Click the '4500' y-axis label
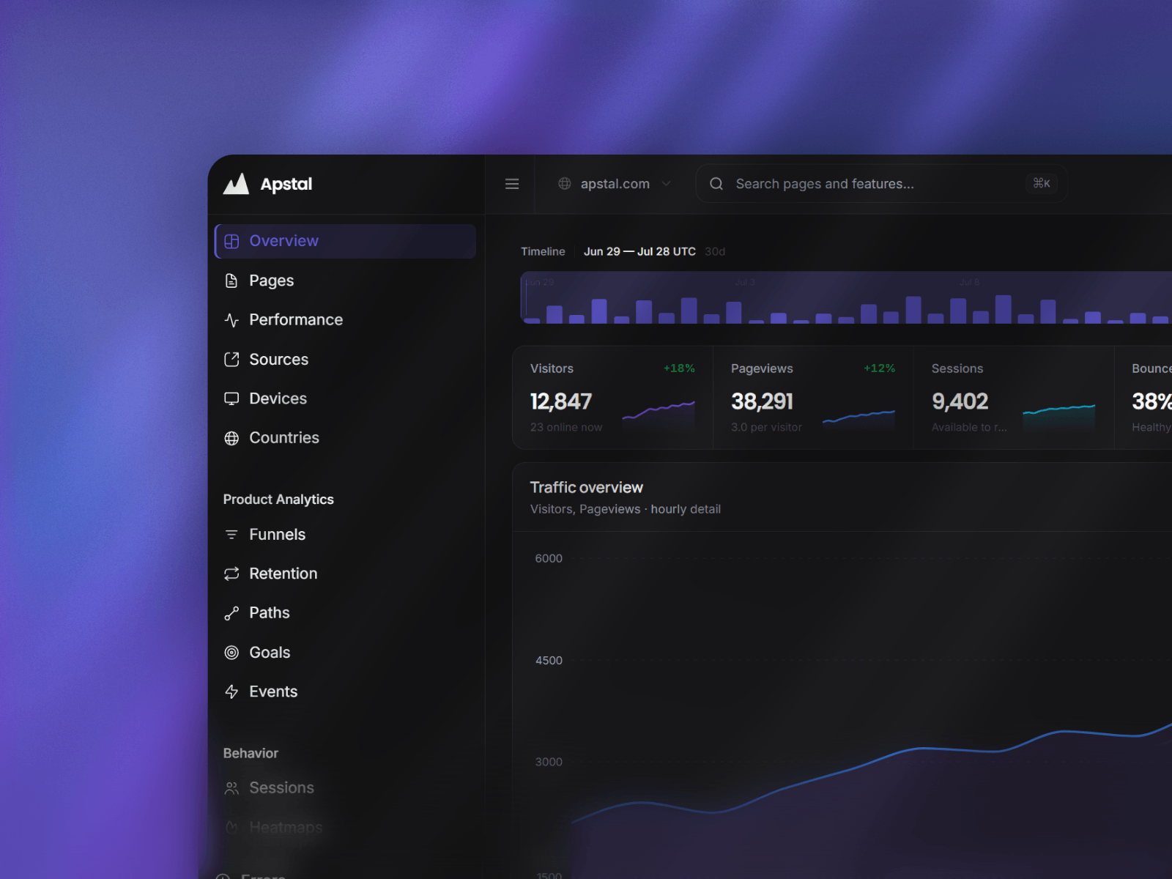 549,660
